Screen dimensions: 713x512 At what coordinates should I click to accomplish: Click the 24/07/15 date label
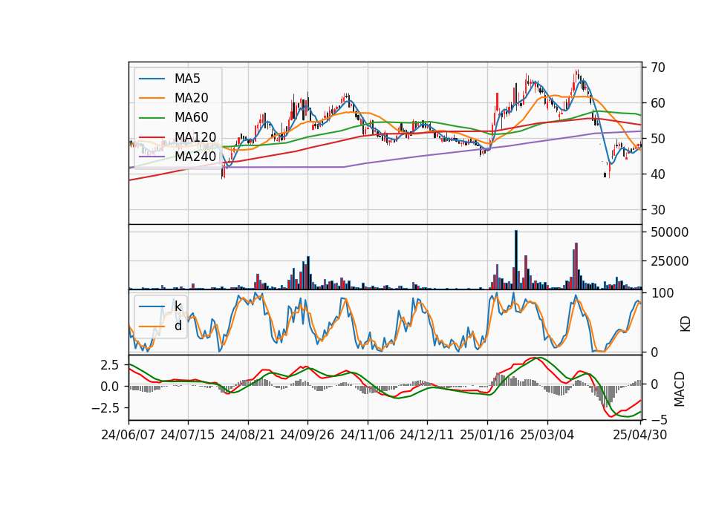tap(187, 435)
